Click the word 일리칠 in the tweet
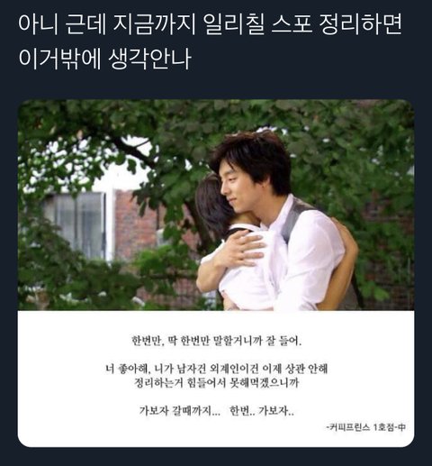 (x=235, y=24)
